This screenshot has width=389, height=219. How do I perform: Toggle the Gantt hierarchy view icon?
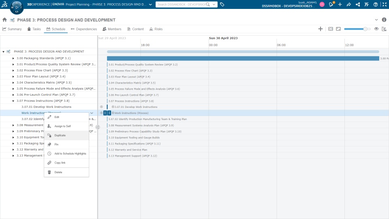(x=384, y=29)
